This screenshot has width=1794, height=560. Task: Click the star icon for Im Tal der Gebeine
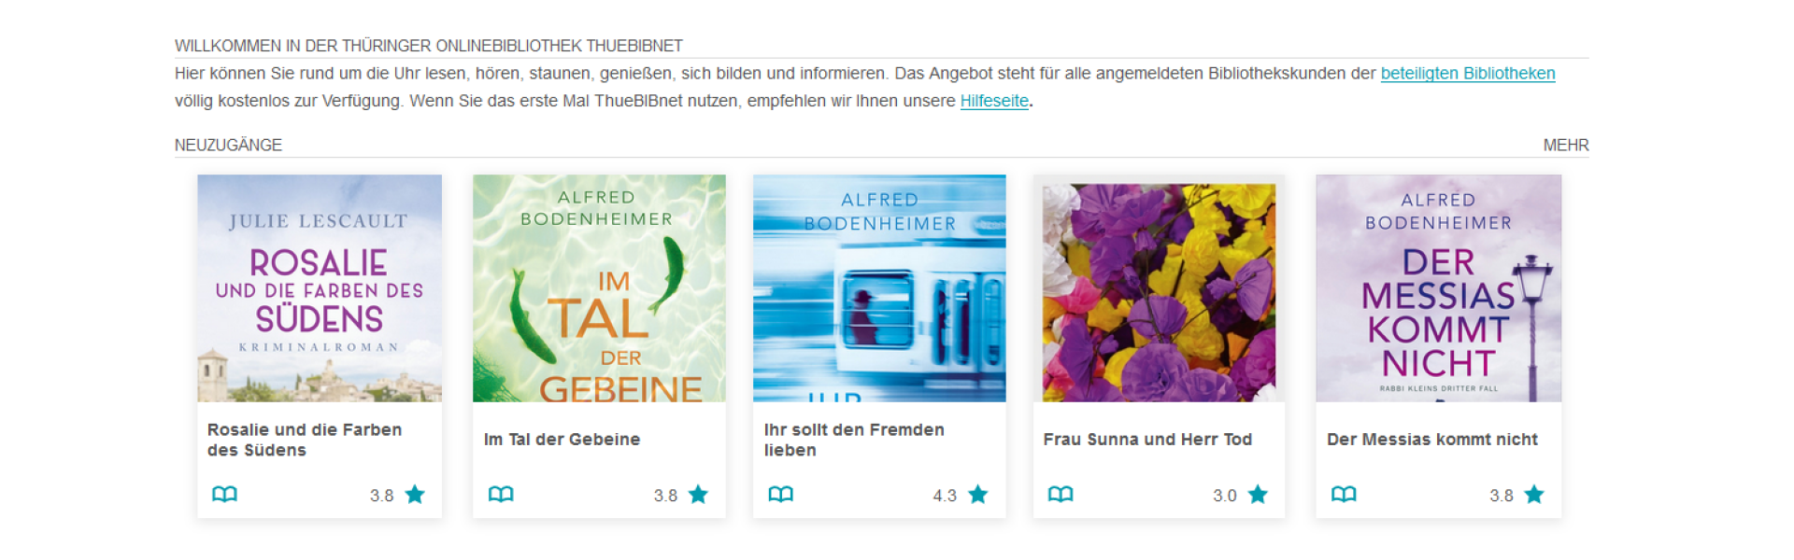pyautogui.click(x=698, y=495)
